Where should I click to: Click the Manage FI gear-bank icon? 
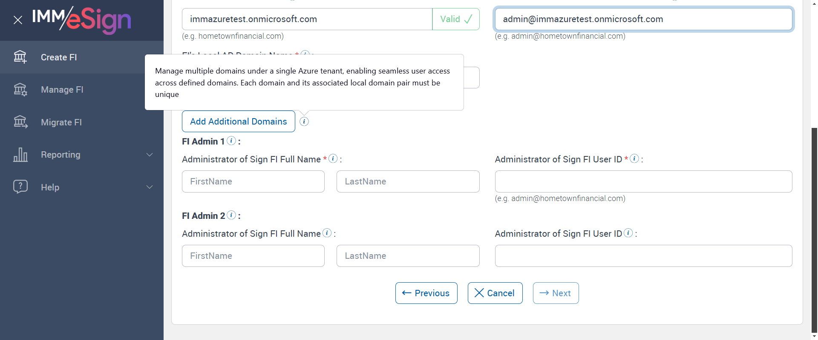(20, 89)
